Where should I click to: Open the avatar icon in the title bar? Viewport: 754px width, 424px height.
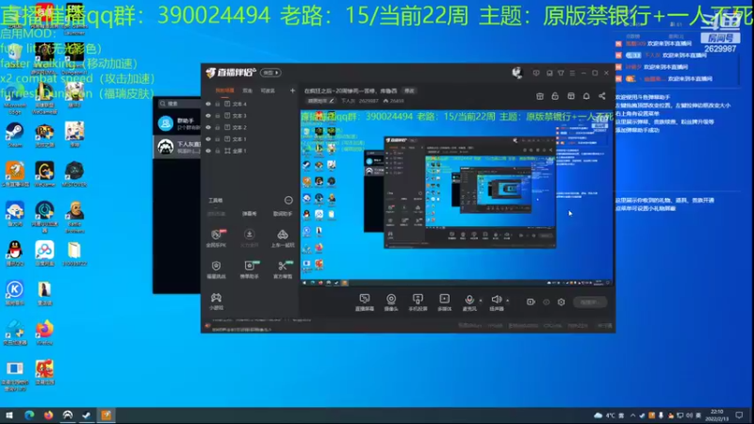point(516,73)
